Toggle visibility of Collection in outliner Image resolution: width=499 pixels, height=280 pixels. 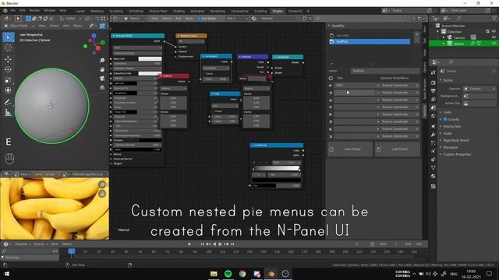[494, 31]
